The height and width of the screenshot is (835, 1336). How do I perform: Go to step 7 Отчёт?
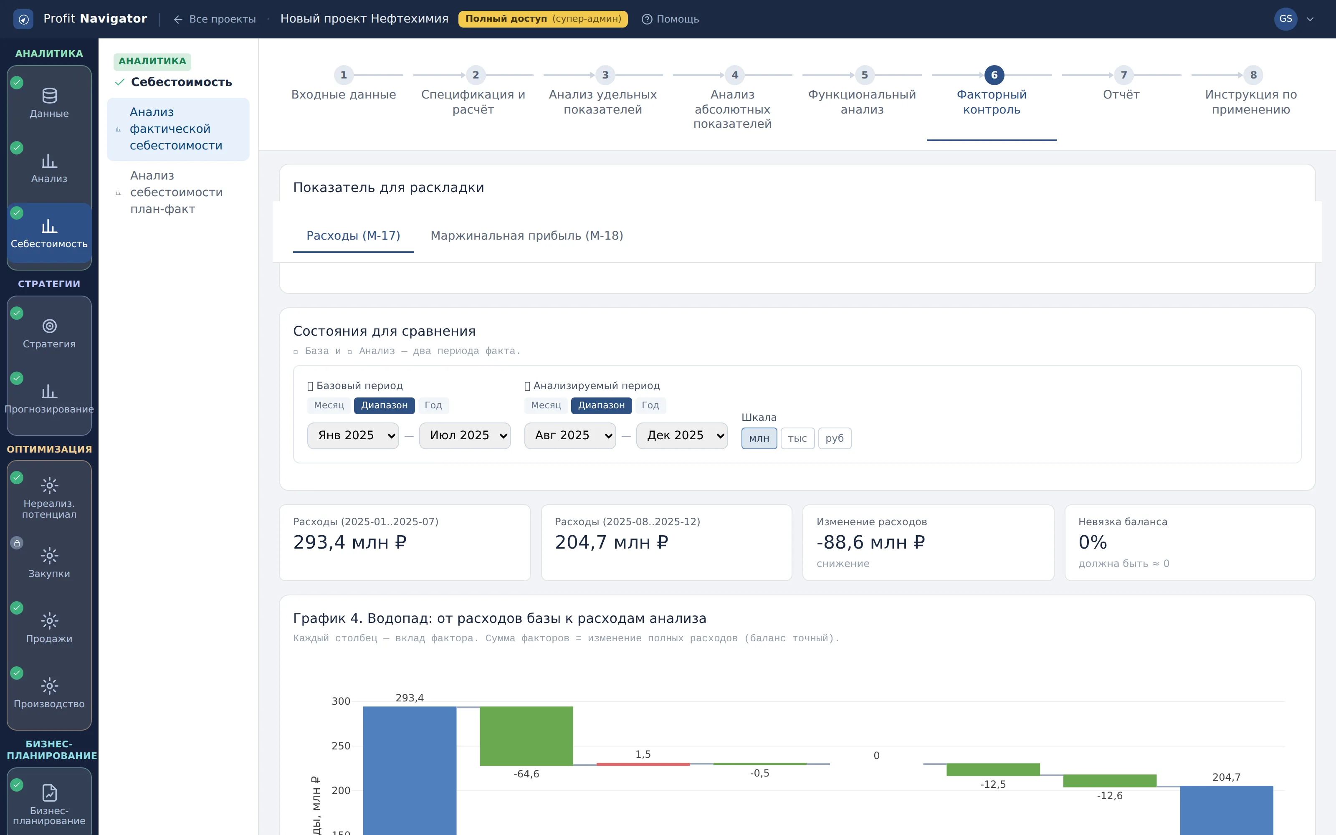click(1121, 84)
